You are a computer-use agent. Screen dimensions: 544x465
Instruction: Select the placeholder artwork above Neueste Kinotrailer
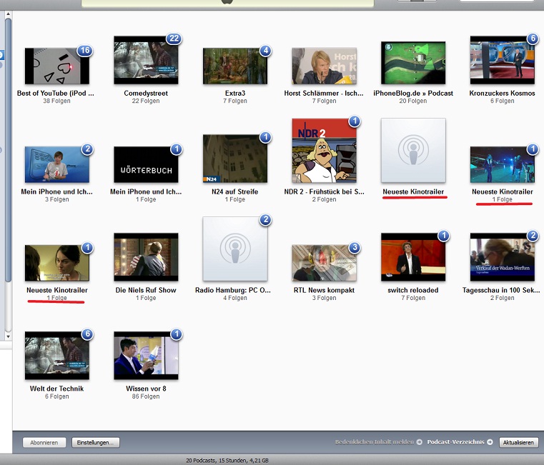413,150
